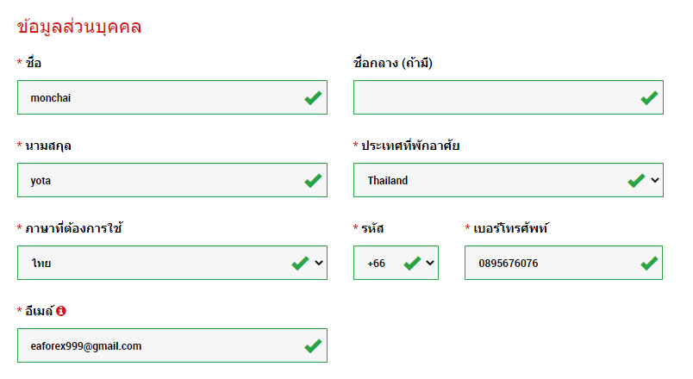This screenshot has height=379, width=693.
Task: Click the checkmark in Thailand country field
Action: [636, 181]
